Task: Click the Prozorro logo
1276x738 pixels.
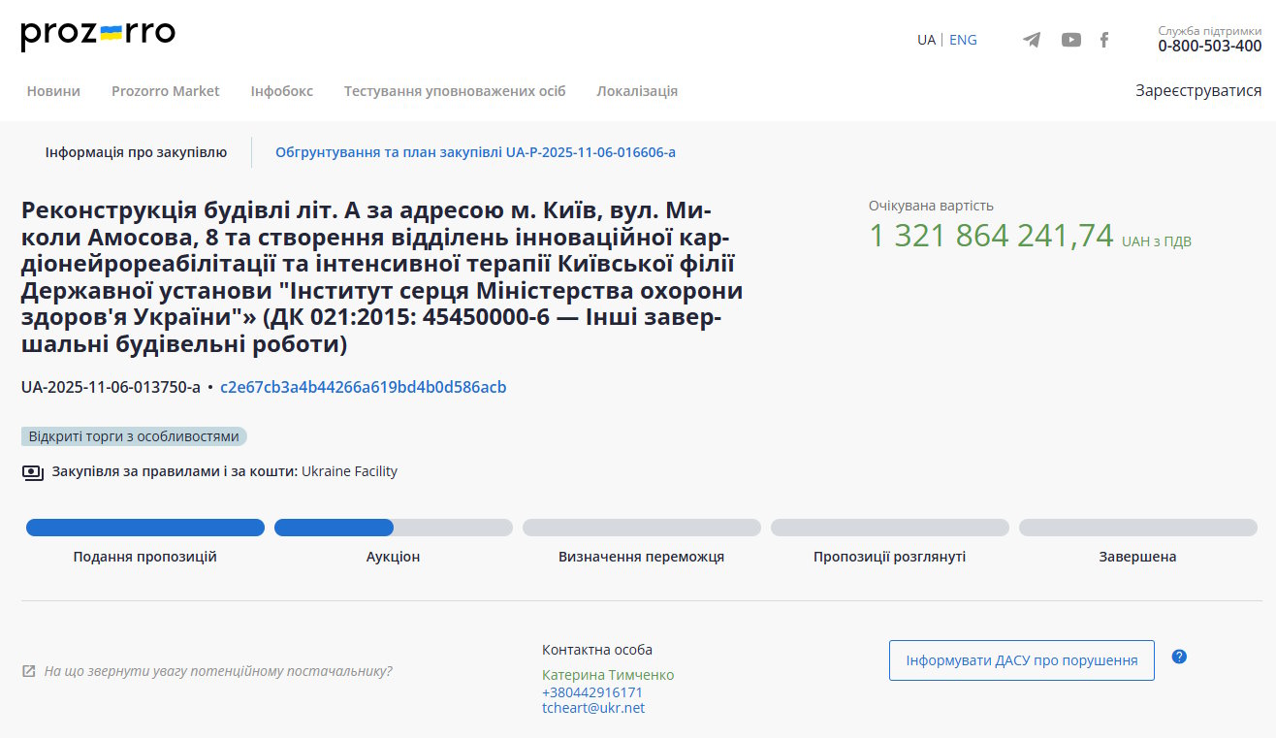Action: [98, 36]
